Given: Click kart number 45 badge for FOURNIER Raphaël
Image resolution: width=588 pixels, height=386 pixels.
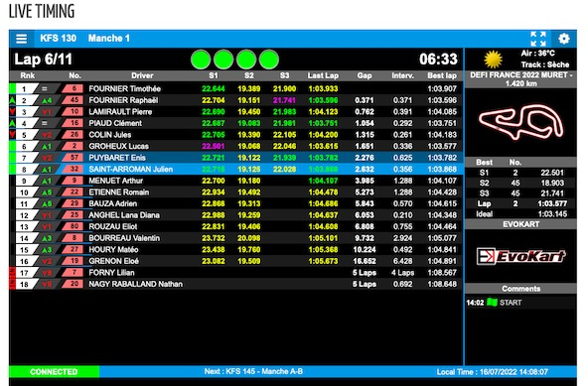Looking at the screenshot, I should (x=73, y=100).
